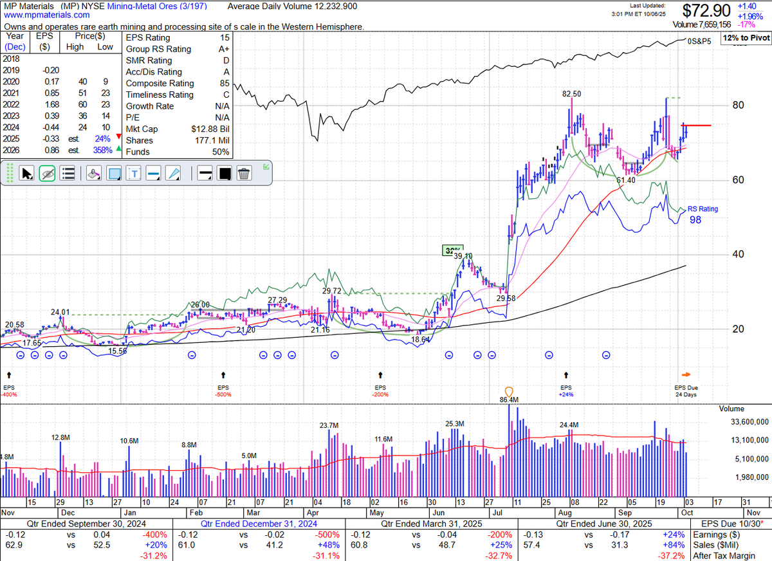Click the EPS Rating row
Screen dimensions: 772x561
pyautogui.click(x=178, y=38)
